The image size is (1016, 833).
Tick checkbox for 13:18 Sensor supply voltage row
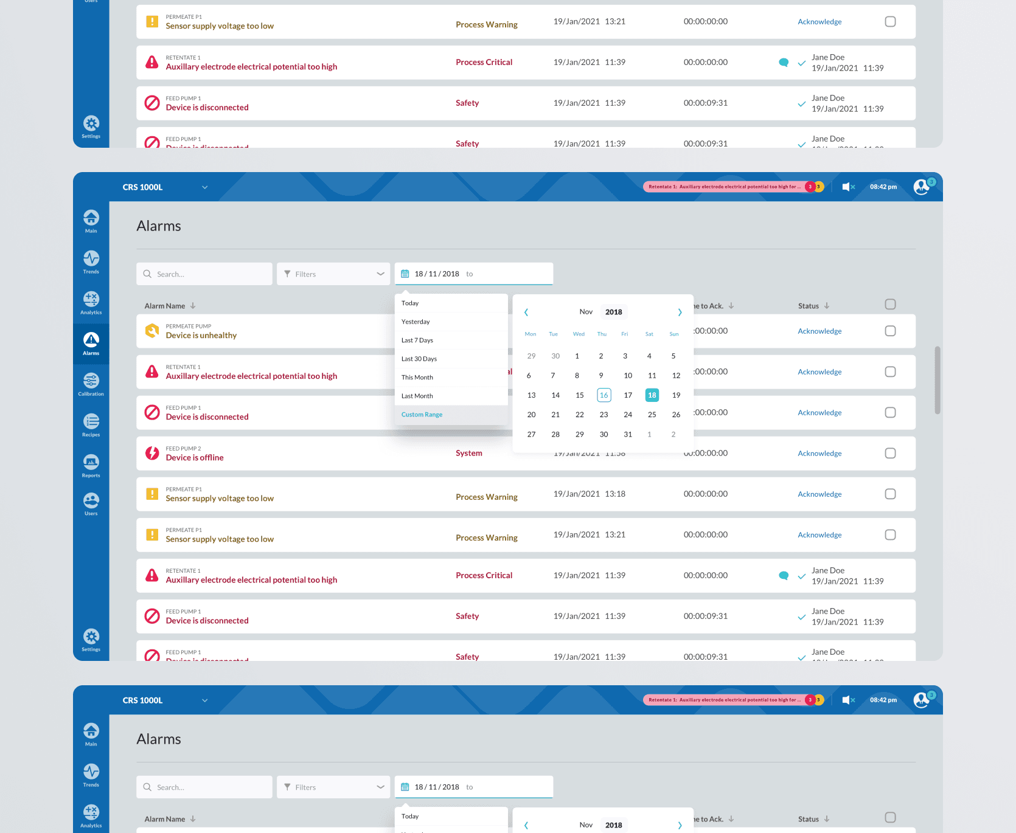pyautogui.click(x=890, y=494)
